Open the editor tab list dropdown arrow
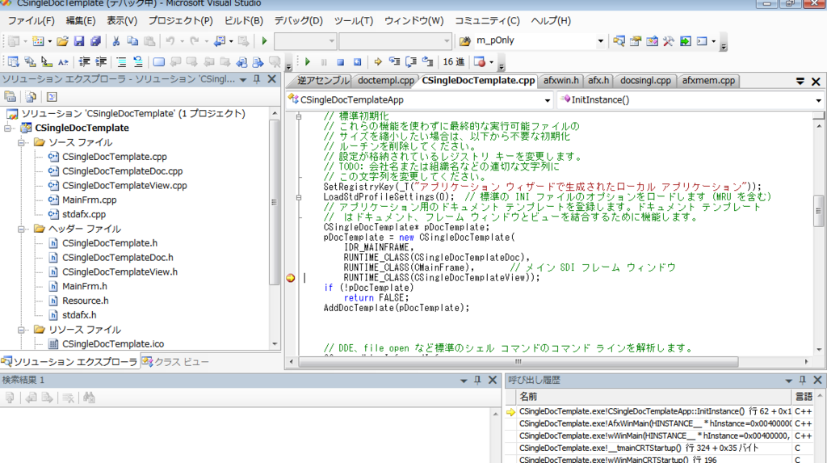Viewport: 827px width, 463px height. [x=800, y=82]
